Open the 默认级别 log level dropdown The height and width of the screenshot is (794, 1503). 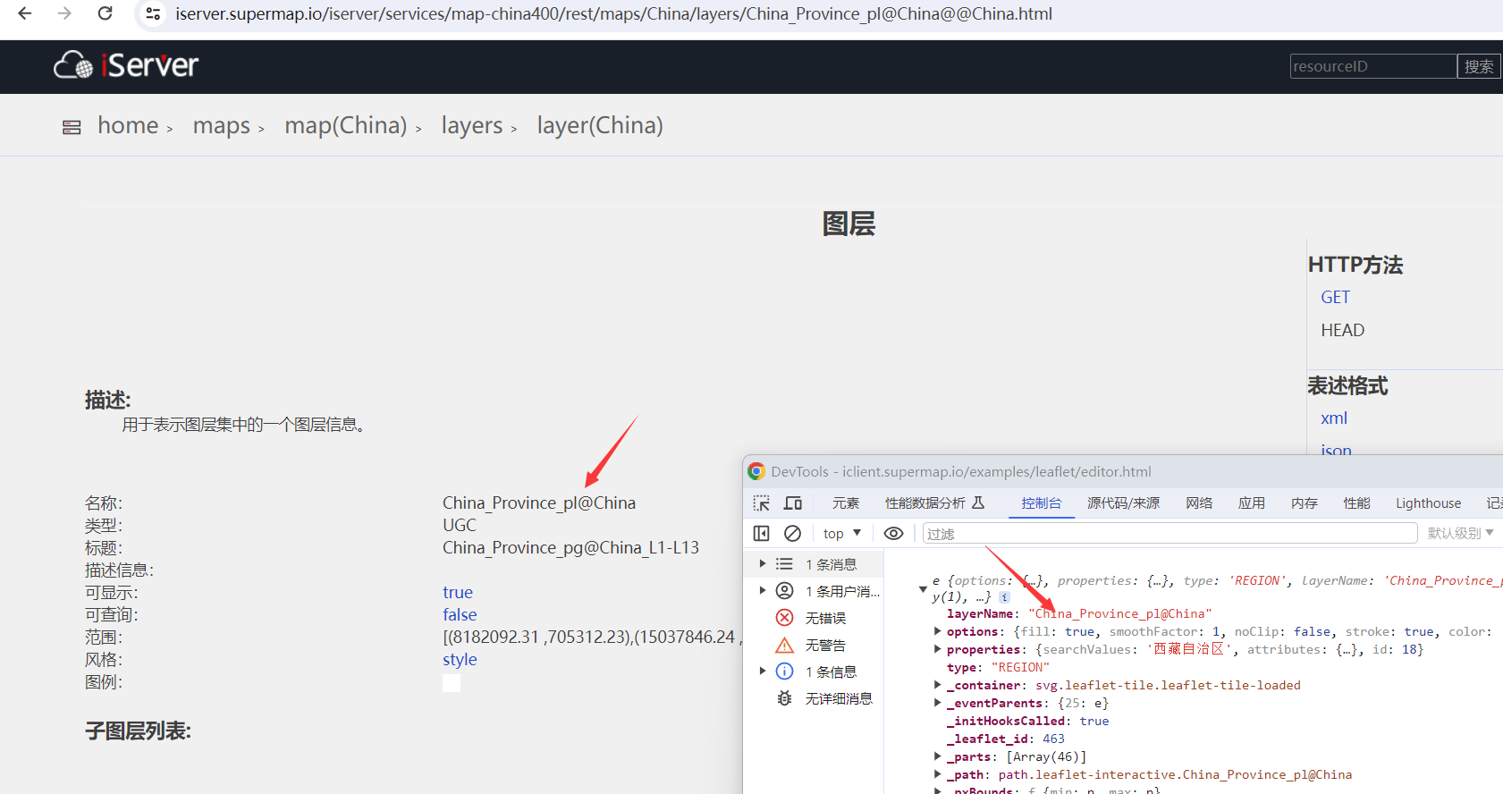pyautogui.click(x=1461, y=533)
